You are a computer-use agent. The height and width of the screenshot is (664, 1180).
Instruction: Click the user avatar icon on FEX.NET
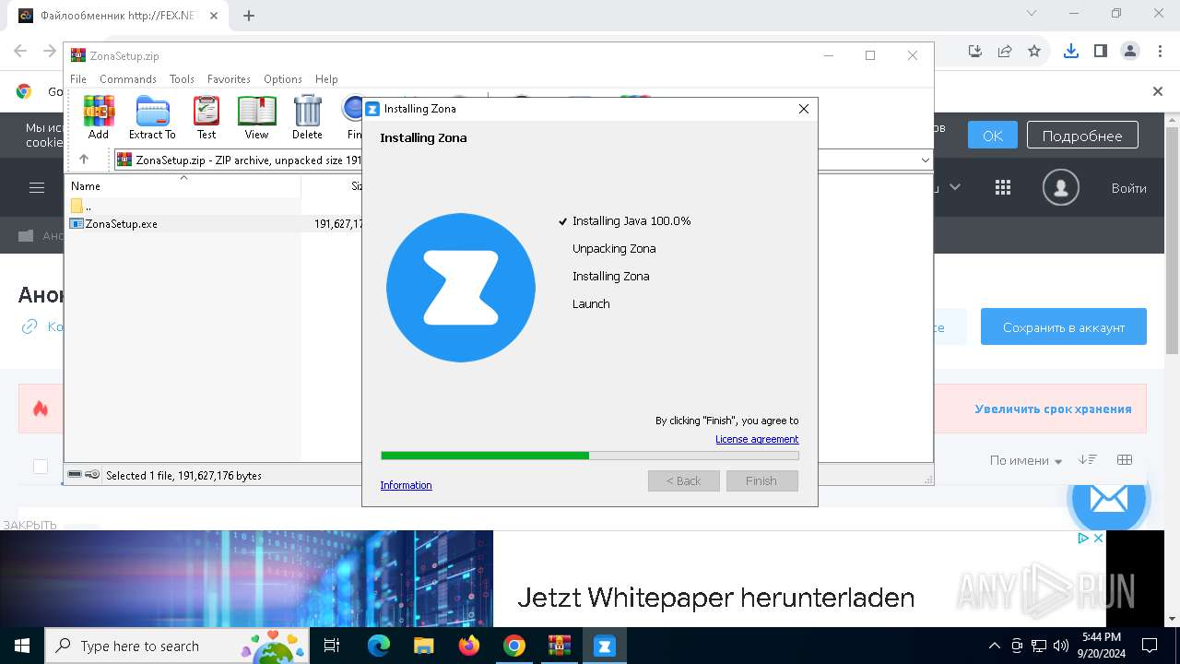(x=1060, y=188)
